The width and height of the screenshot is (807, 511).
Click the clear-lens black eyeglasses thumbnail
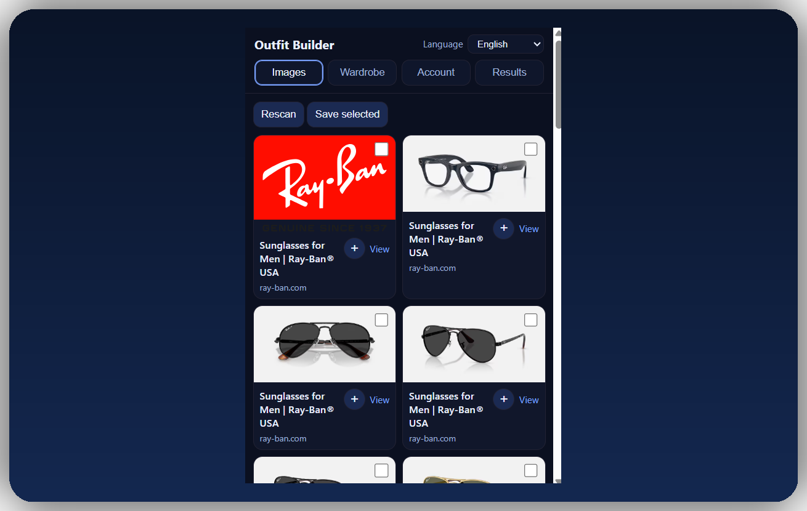tap(474, 174)
